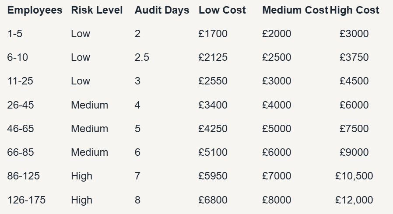The height and width of the screenshot is (214, 393).
Task: Click the 6-10 employees row label
Action: coord(18,57)
